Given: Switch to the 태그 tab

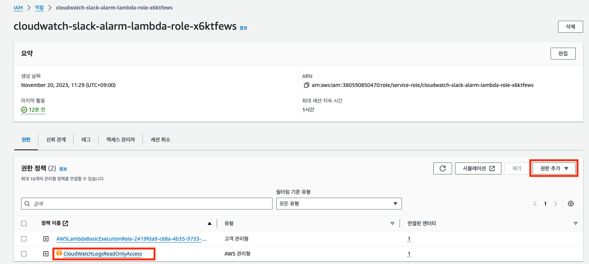Looking at the screenshot, I should 86,140.
